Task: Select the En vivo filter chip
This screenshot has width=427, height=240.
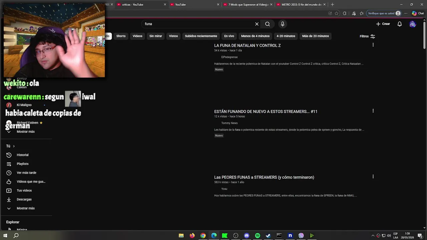Action: click(229, 36)
